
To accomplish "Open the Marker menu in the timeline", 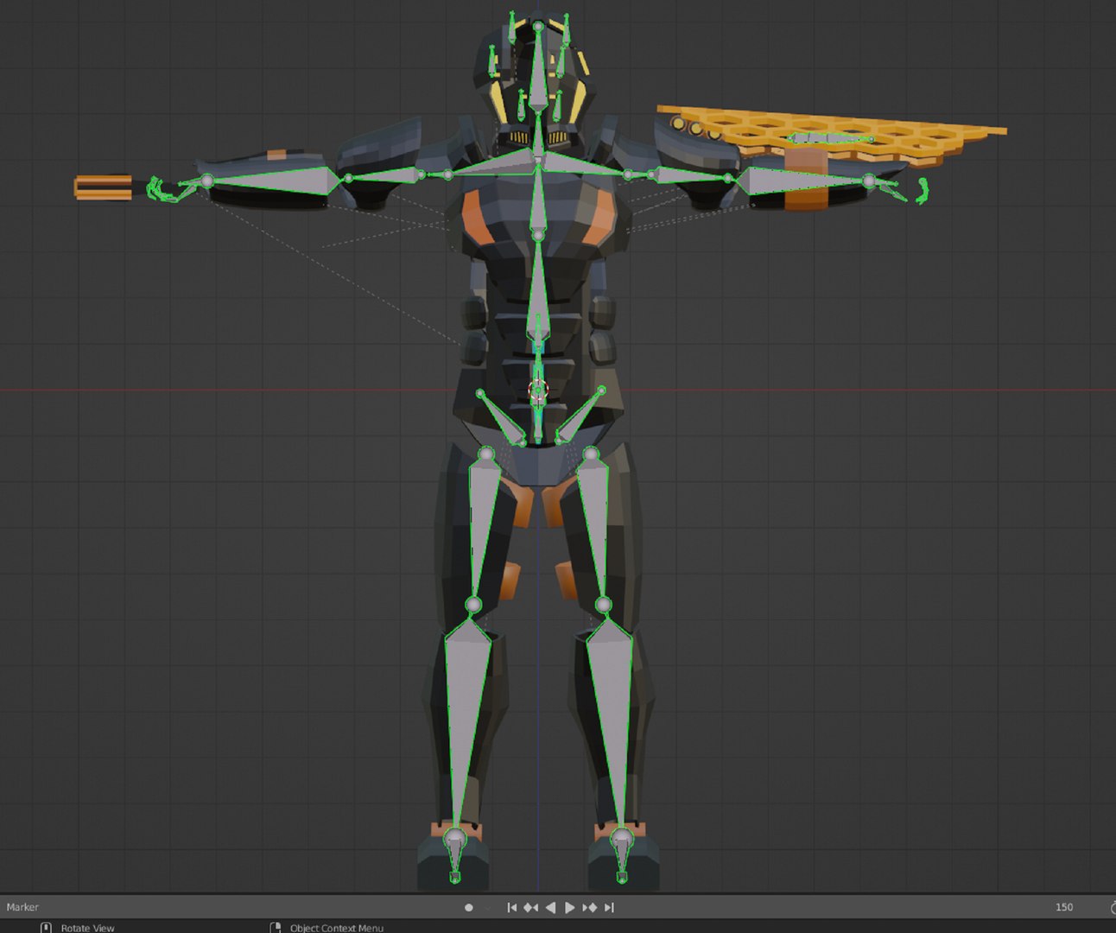I will (22, 907).
